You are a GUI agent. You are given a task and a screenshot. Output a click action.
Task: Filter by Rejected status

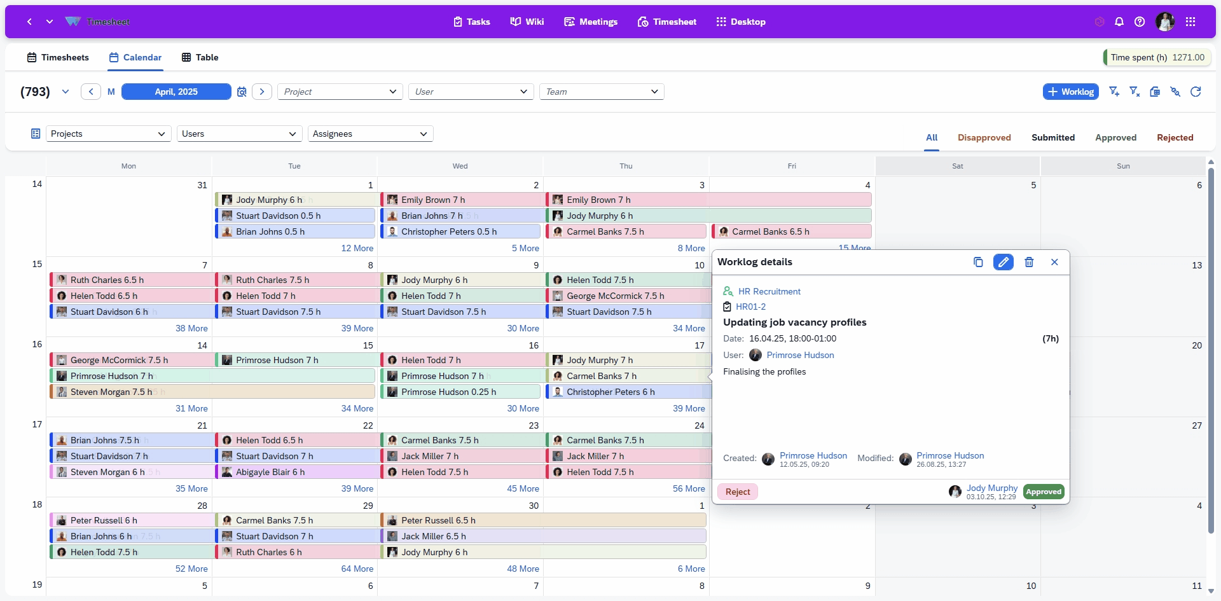pyautogui.click(x=1175, y=137)
